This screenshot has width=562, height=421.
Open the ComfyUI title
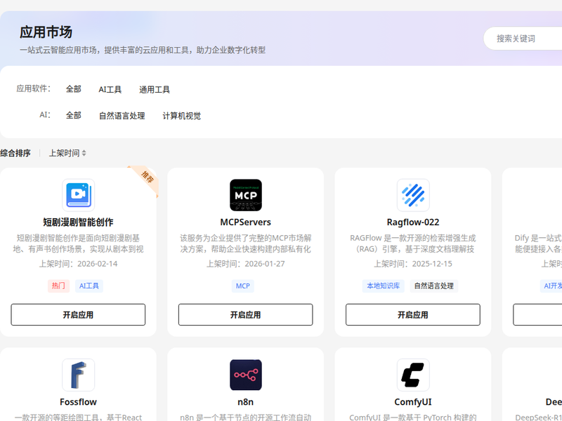click(x=413, y=401)
